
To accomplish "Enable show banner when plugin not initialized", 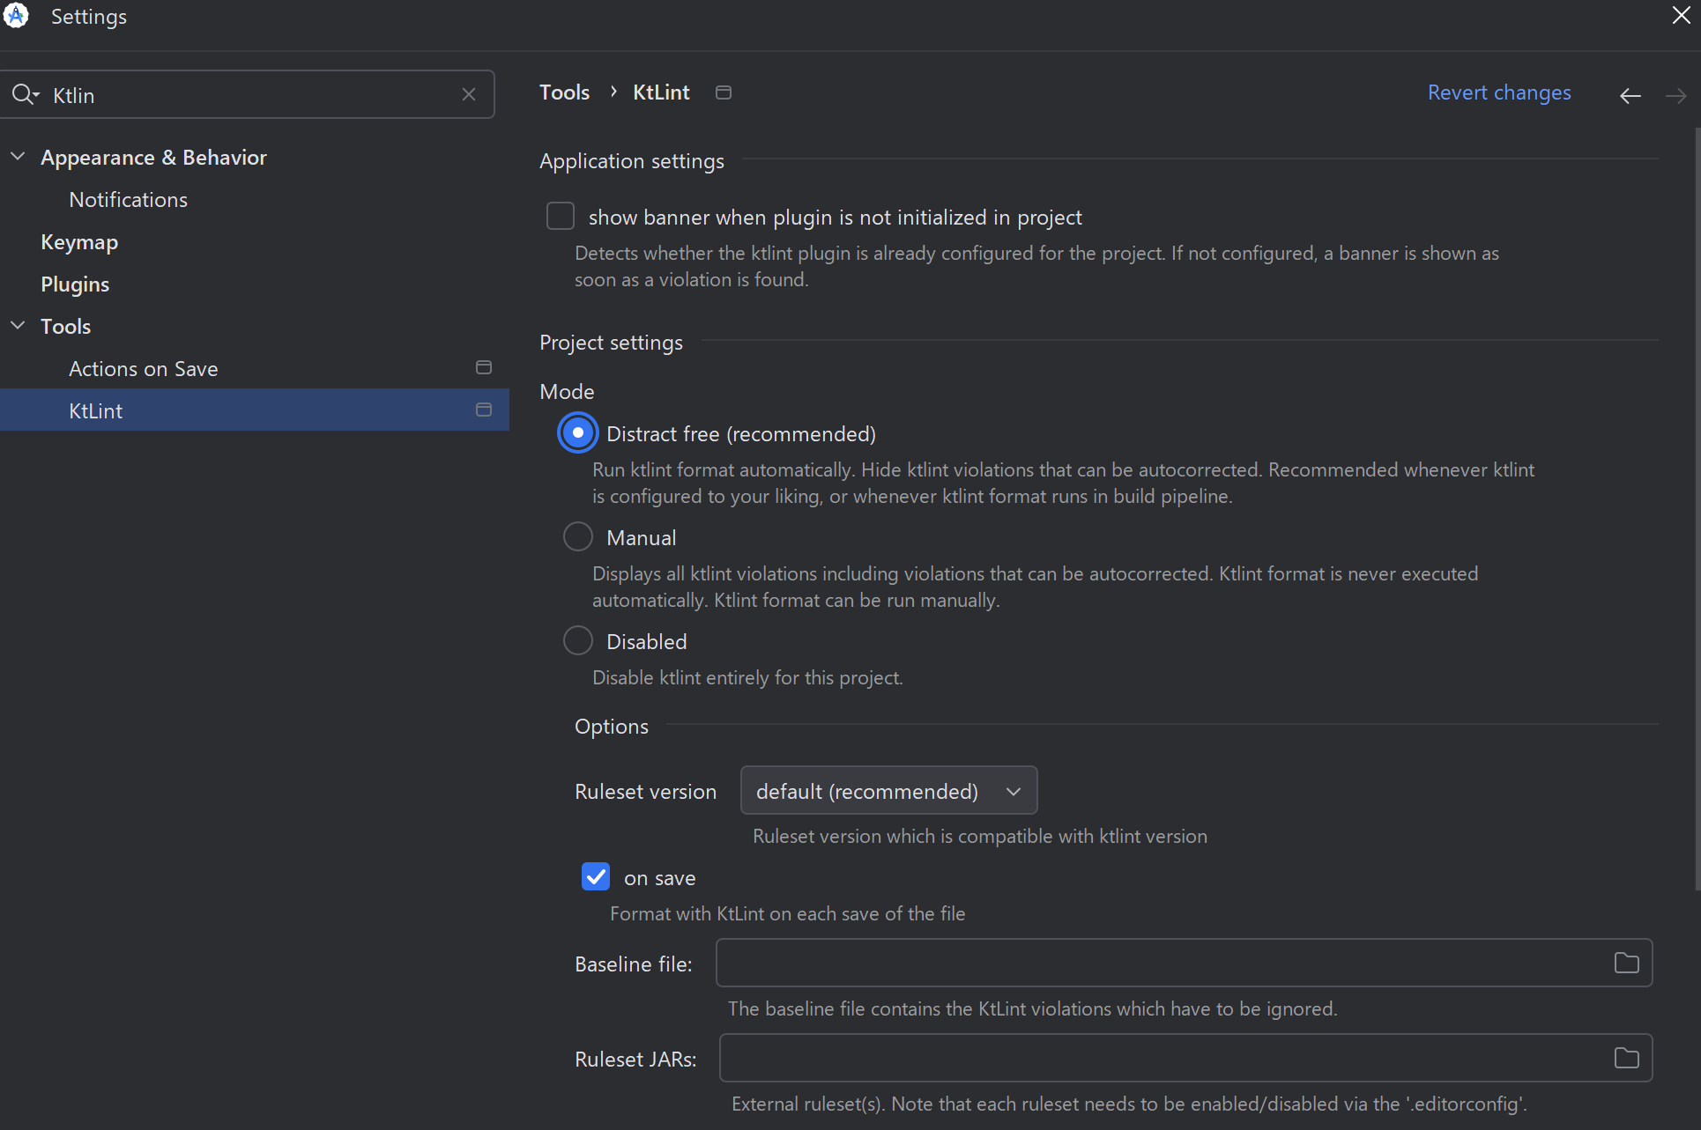I will [x=561, y=216].
